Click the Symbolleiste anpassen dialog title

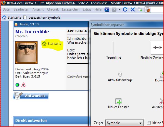[x=108, y=25]
